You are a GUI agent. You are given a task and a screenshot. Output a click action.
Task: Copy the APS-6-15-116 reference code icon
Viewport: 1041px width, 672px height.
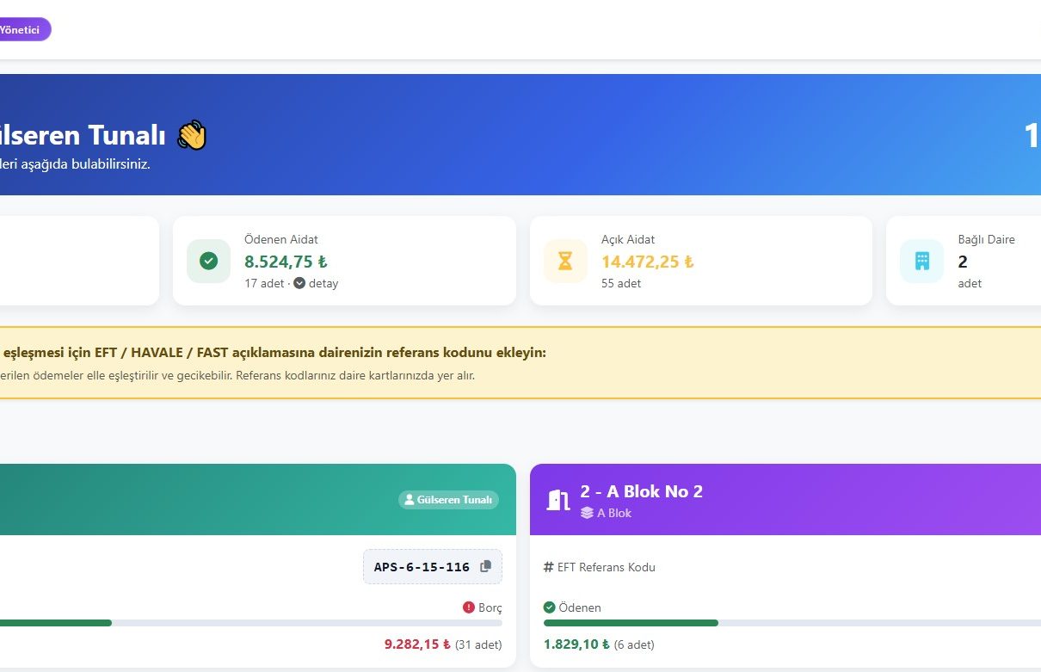(486, 566)
